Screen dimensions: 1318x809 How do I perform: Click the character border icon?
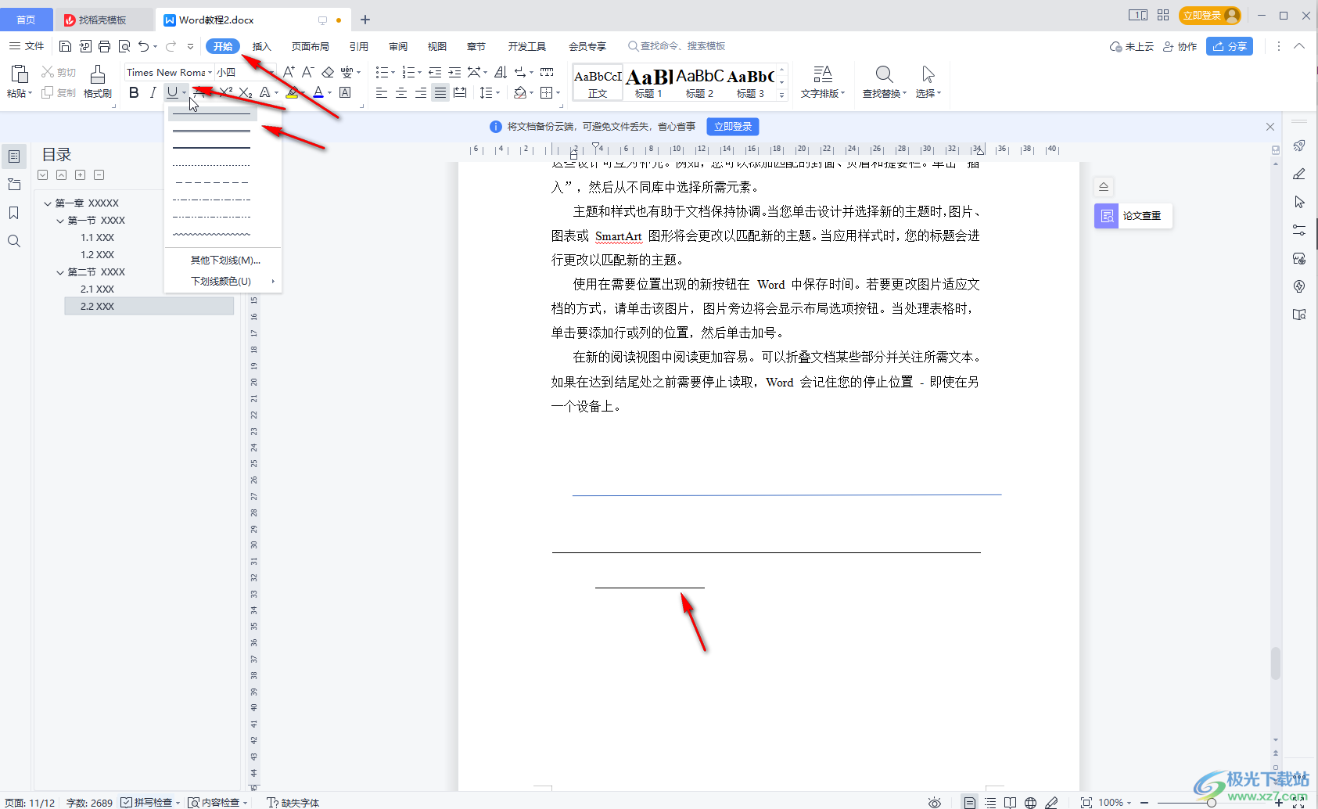(345, 92)
